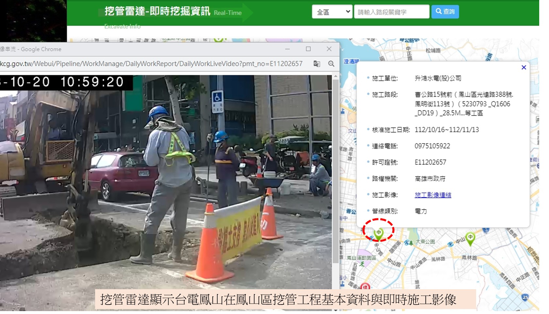Image resolution: width=549 pixels, height=314 pixels.
Task: Focus the road keyword search field
Action: click(x=391, y=12)
